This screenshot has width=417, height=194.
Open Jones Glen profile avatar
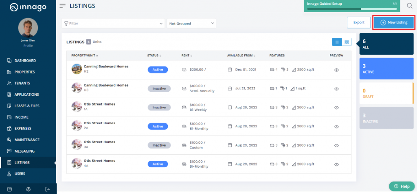pyautogui.click(x=28, y=28)
